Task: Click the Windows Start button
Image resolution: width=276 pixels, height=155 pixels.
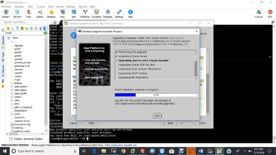Action: click(5, 151)
